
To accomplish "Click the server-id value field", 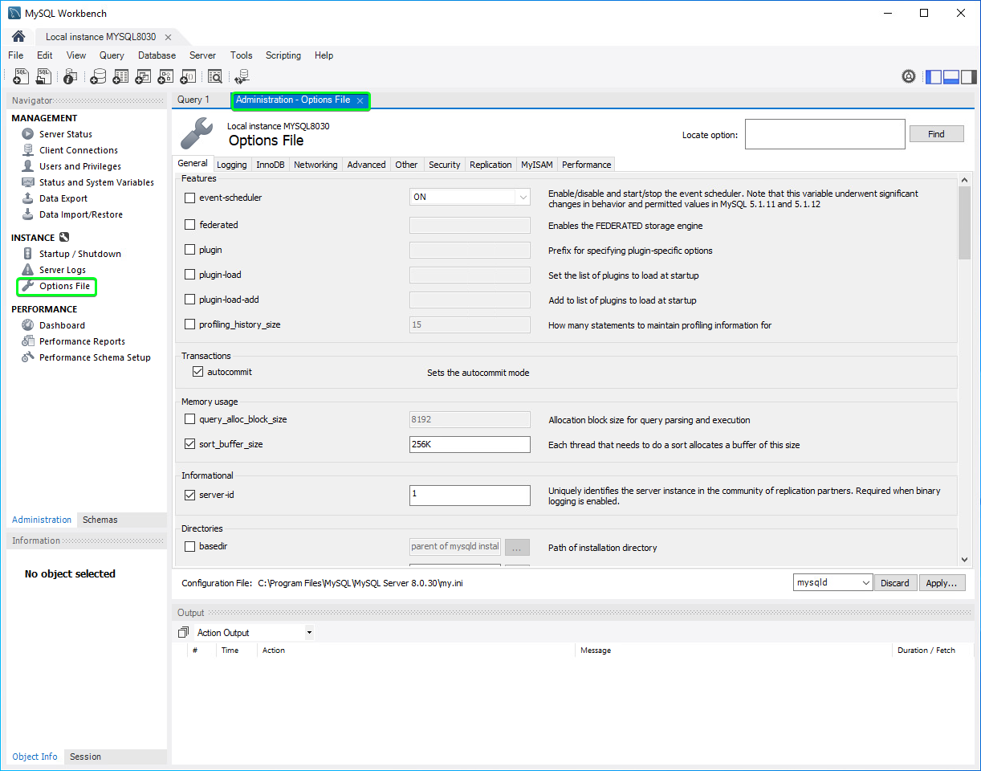I will point(470,496).
